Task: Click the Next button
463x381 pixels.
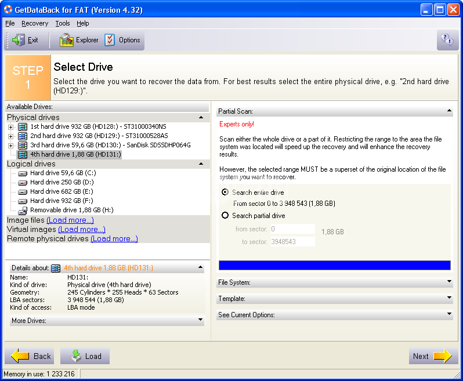Action: coord(432,356)
